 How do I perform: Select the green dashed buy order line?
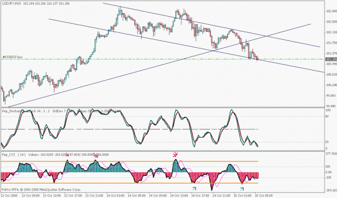click(x=162, y=59)
